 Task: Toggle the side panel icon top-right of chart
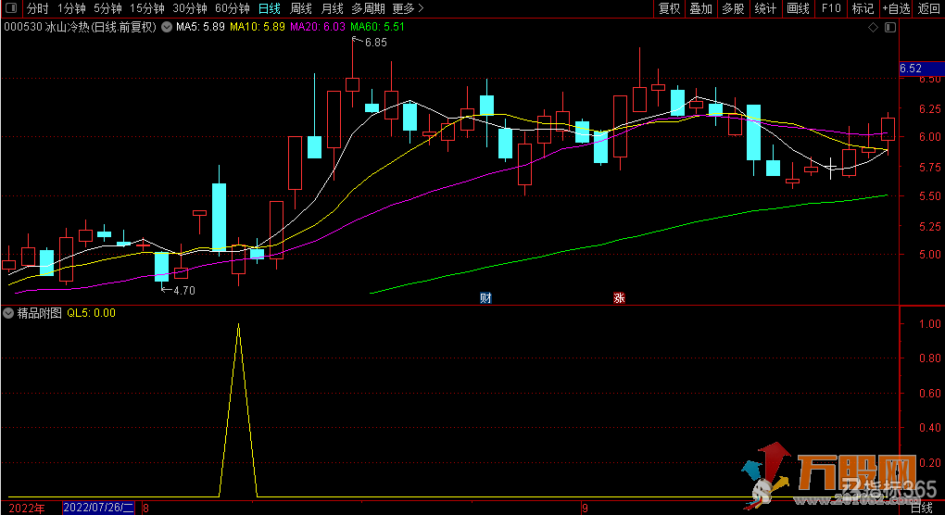pyautogui.click(x=890, y=27)
